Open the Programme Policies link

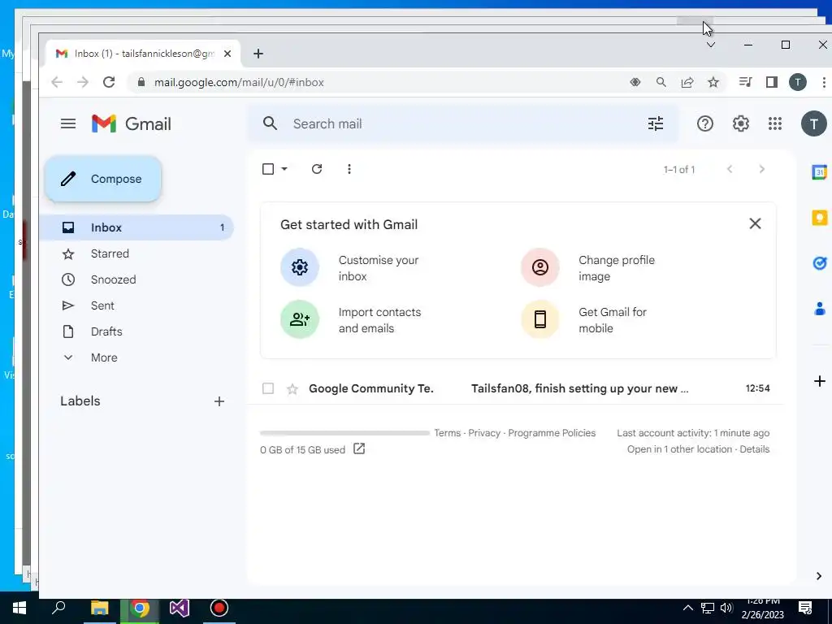point(552,433)
